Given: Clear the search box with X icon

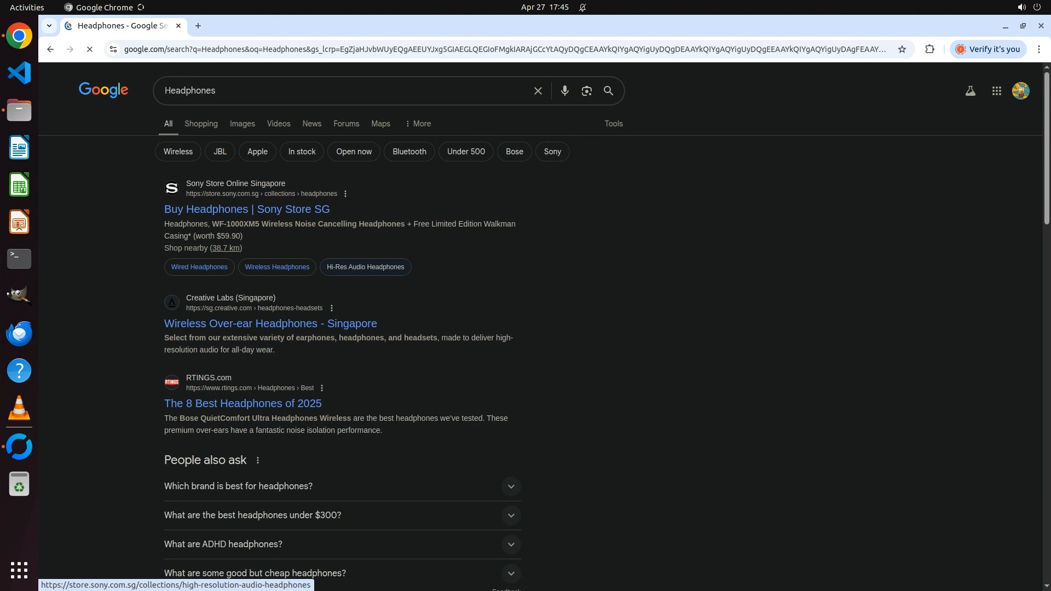Looking at the screenshot, I should (x=538, y=91).
